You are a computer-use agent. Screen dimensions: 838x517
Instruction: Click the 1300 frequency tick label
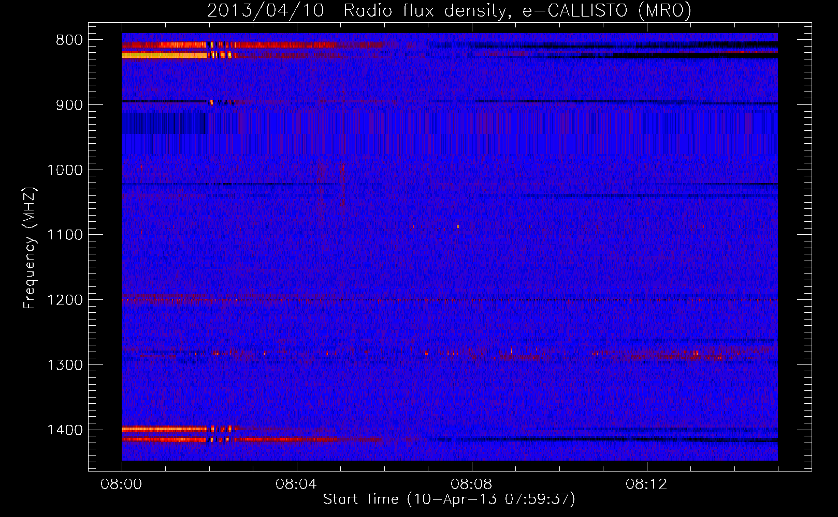pyautogui.click(x=65, y=366)
